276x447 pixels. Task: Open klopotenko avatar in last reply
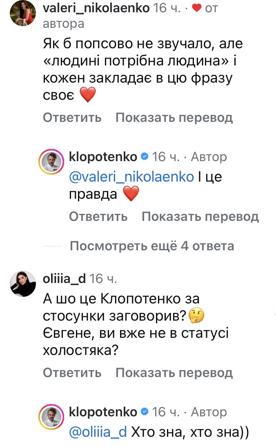coord(51,417)
